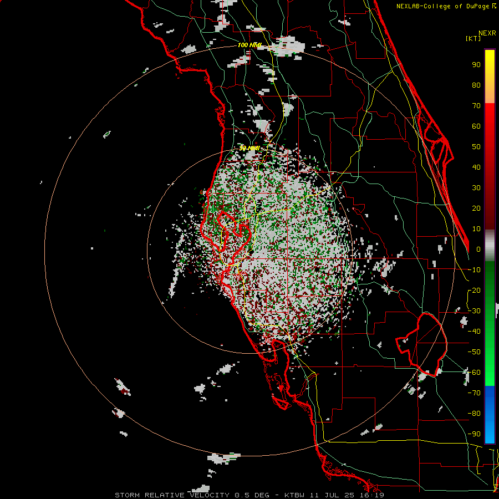The image size is (499, 499).
Task: Click the NEXLAB-College of DuPage credit text
Action: [x=446, y=6]
